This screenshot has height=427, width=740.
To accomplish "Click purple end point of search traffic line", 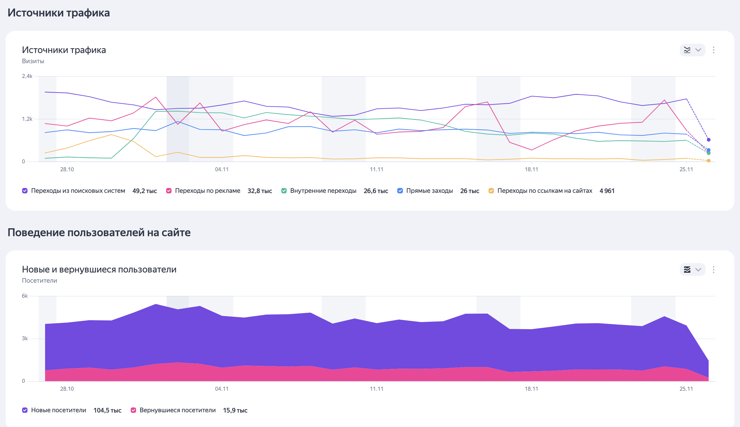I will [x=708, y=139].
